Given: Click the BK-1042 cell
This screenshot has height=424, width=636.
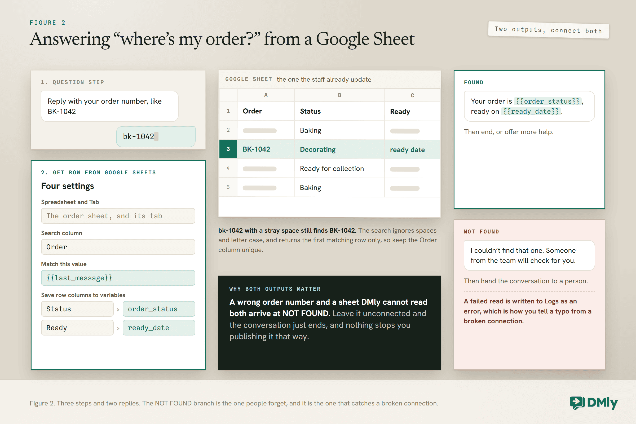Looking at the screenshot, I should 266,149.
